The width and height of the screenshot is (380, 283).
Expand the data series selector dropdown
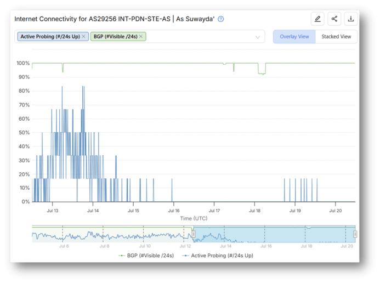coord(258,37)
